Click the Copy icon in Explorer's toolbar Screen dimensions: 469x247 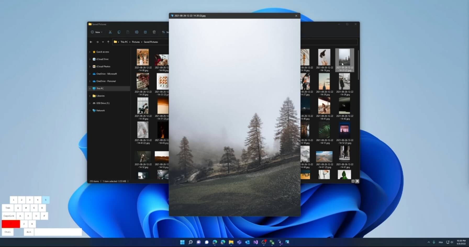tap(119, 32)
